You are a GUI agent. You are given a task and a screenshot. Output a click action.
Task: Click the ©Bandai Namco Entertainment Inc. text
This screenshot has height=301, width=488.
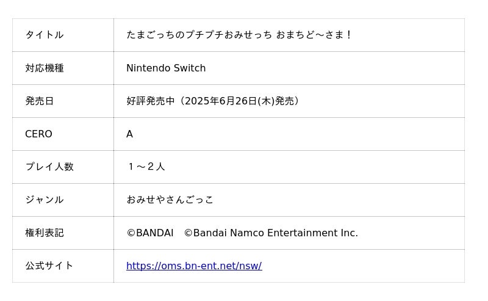pos(271,233)
